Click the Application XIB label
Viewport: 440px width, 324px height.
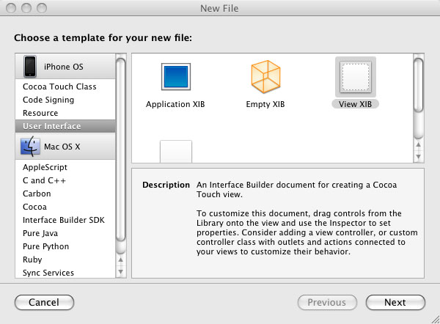175,104
